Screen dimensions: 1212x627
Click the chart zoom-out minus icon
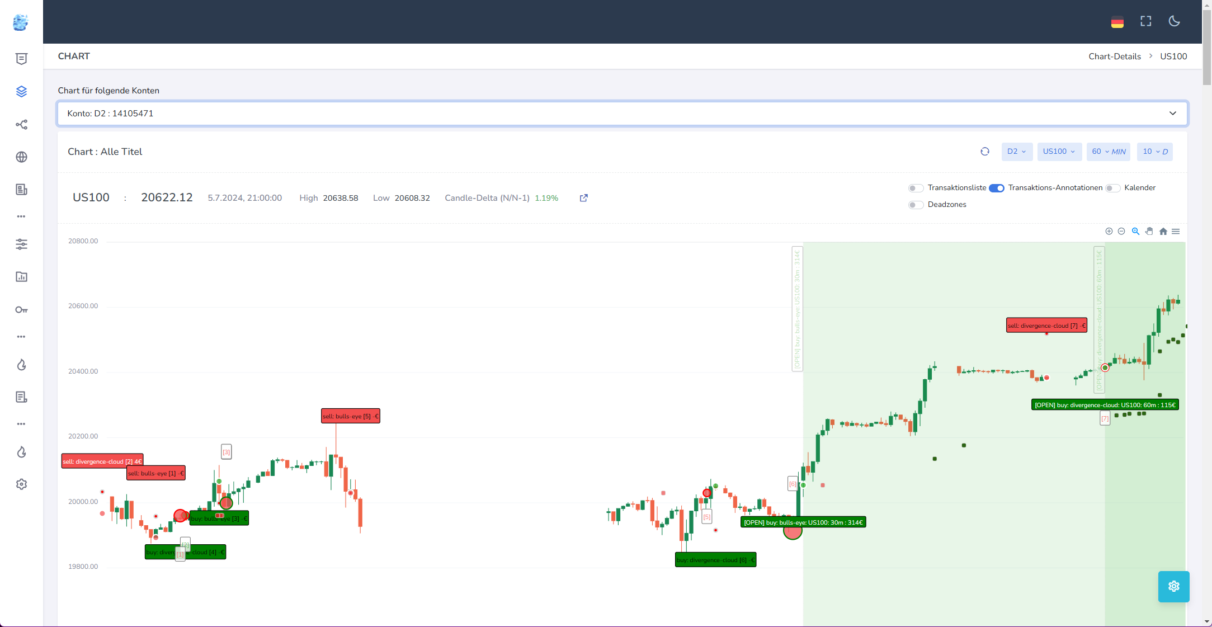(x=1121, y=232)
